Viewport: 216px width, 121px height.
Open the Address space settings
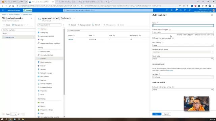[x=45, y=51]
